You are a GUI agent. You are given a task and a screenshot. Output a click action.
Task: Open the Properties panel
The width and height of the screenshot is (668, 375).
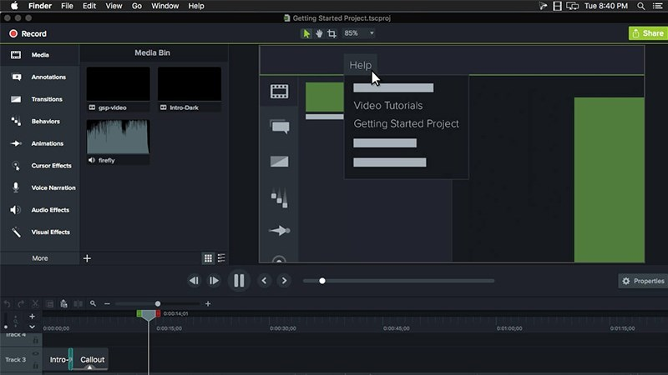coord(643,281)
